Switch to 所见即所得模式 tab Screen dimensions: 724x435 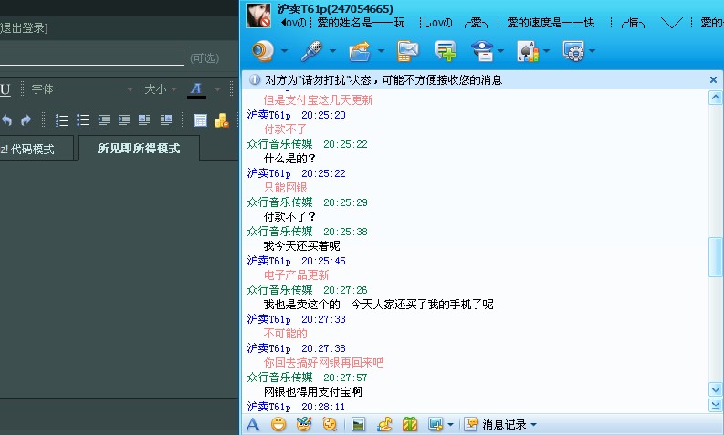139,148
